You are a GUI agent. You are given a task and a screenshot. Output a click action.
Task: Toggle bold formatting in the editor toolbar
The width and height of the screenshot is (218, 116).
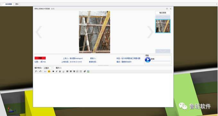(53, 71)
